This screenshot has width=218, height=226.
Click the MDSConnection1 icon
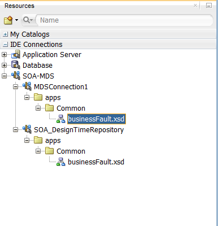click(x=27, y=86)
